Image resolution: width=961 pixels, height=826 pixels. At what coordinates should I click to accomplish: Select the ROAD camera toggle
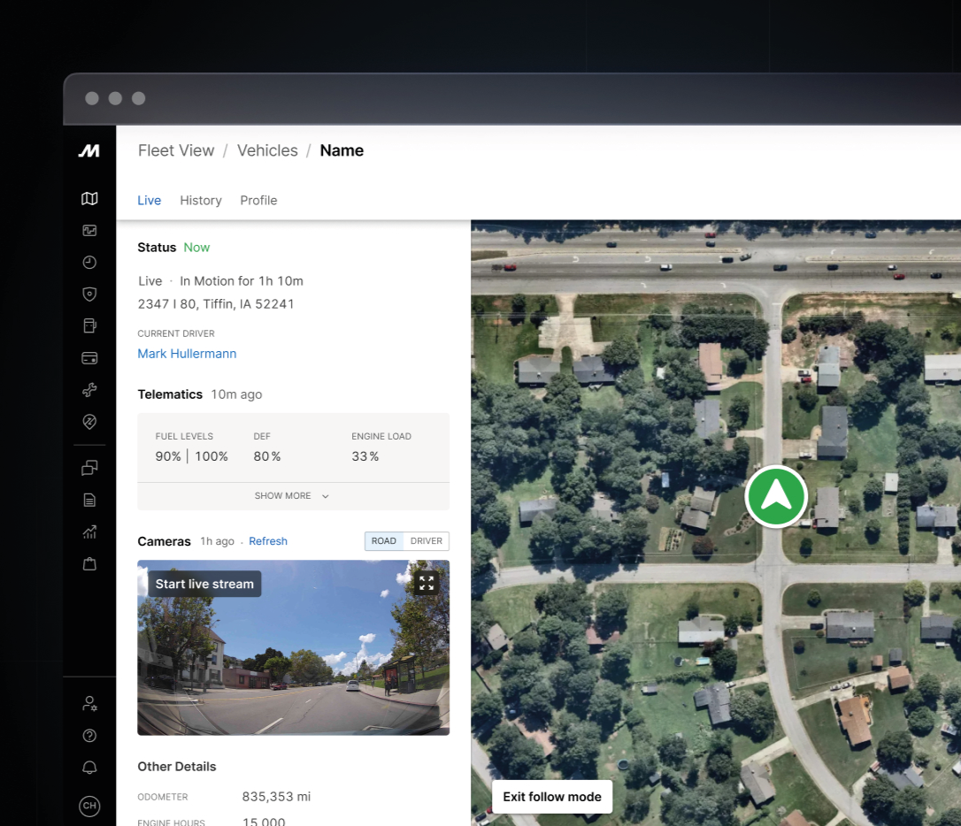click(x=384, y=541)
